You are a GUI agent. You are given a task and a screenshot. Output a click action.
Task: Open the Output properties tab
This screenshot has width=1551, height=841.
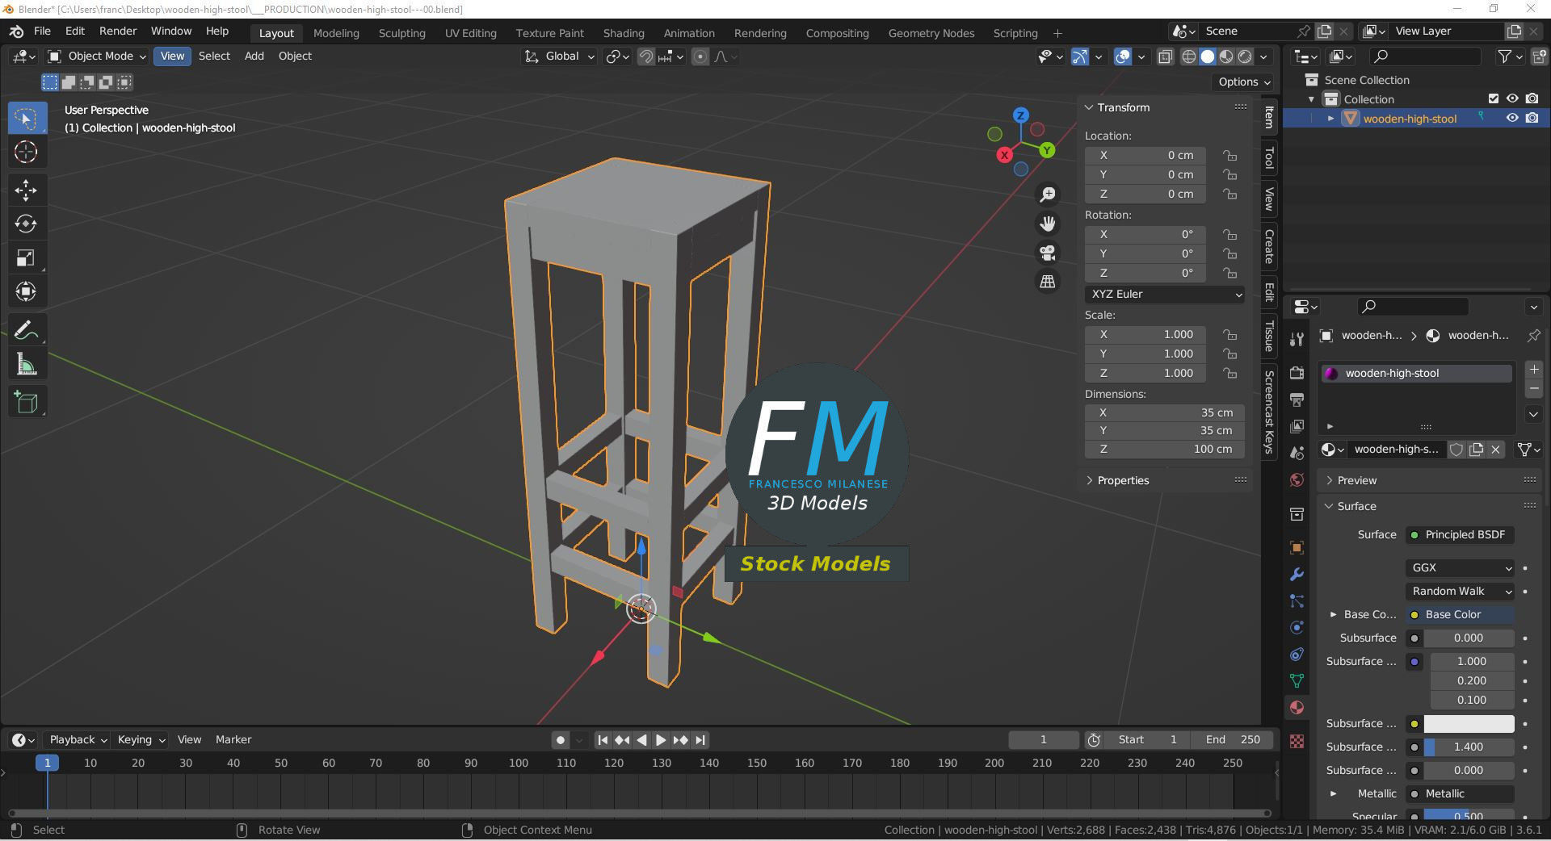point(1297,399)
